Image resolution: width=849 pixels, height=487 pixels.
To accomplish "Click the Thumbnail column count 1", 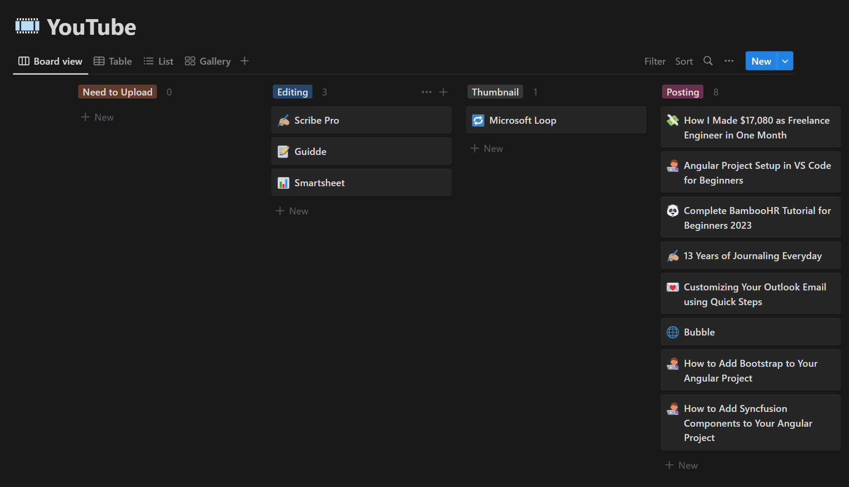I will pyautogui.click(x=535, y=92).
